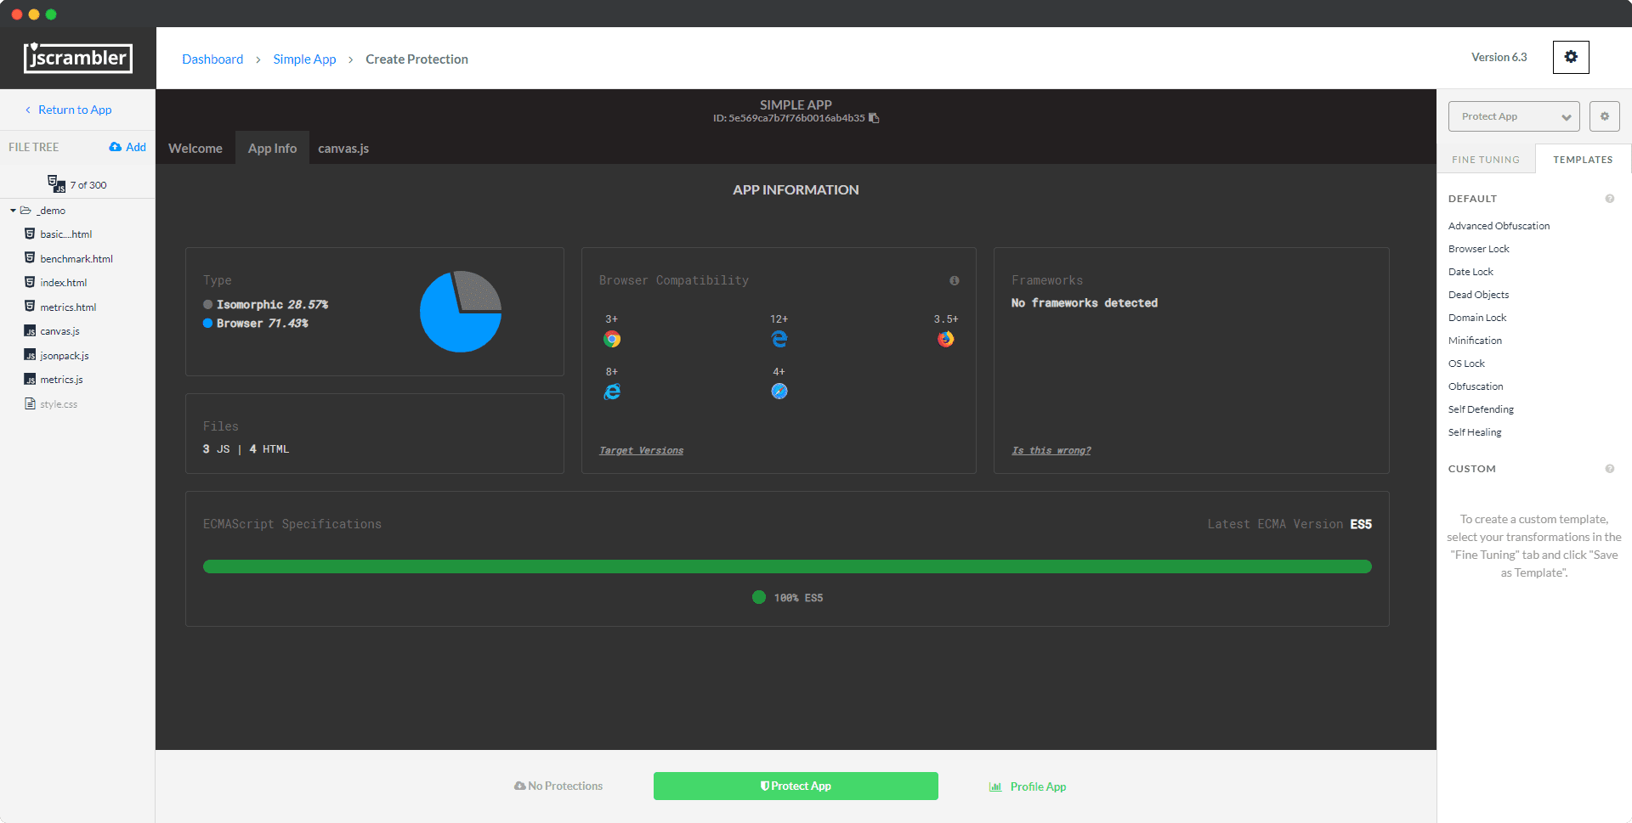
Task: Click the JS icon of jsonpack.js
Action: click(30, 356)
